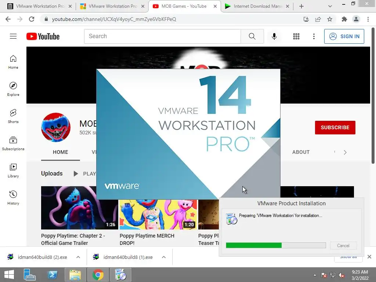This screenshot has height=282, width=376.
Task: Open Subscriptions in YouTube sidebar
Action: tap(13, 144)
